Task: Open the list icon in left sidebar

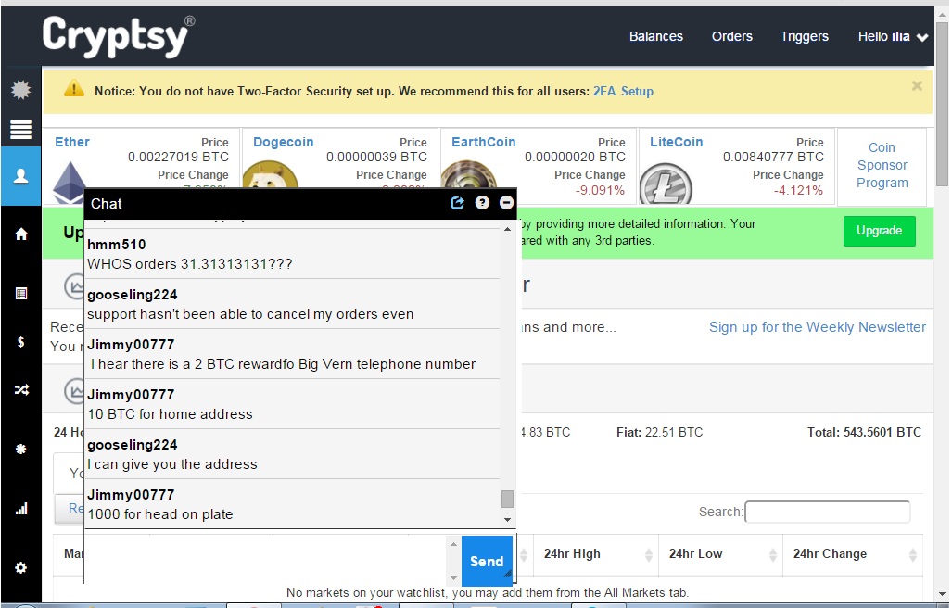Action: [x=20, y=294]
